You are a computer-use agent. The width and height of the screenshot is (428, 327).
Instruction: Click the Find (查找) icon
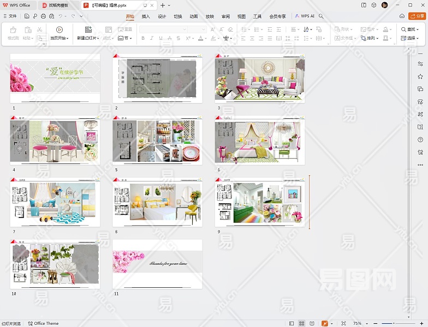[x=403, y=29]
